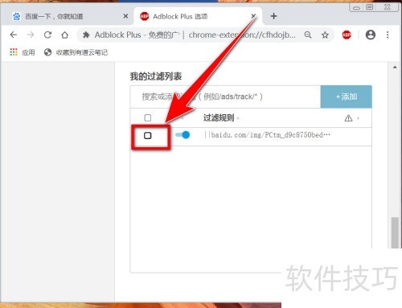Screen dimensions: 402x308
Task: Open the zoom magnifier in address bar
Action: click(308, 35)
